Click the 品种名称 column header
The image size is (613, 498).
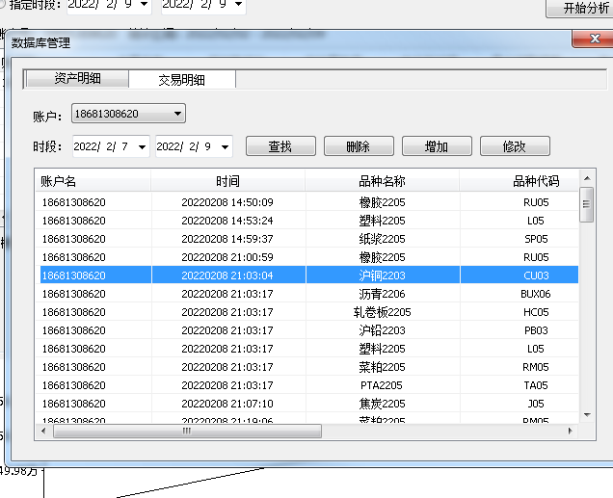382,181
